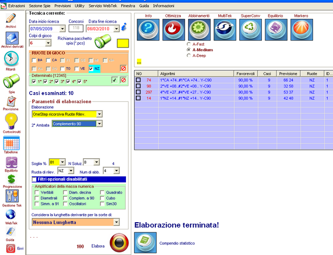Screen dimensions: 333x255
Task: Click the Equilibrio top toolbar button
Action: [x=276, y=30]
